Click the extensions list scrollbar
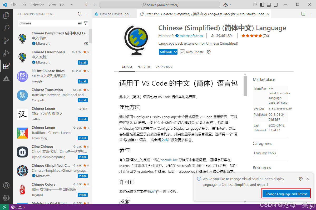Image resolution: width=316 pixels, height=210 pixels. pos(90,36)
